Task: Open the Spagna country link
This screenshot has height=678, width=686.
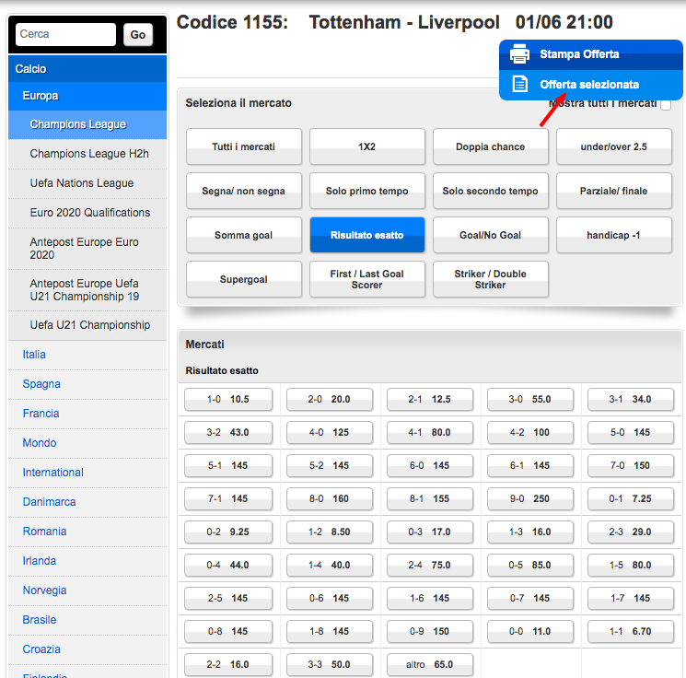Action: [x=41, y=384]
